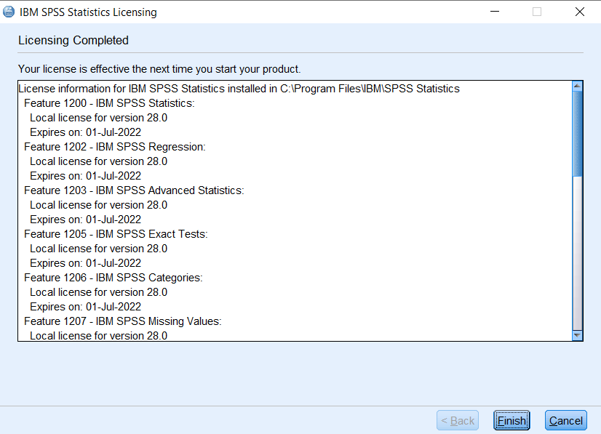Select the 'Feature 1202 - IBM SPSS Regression' line
Image resolution: width=601 pixels, height=434 pixels.
pos(115,147)
